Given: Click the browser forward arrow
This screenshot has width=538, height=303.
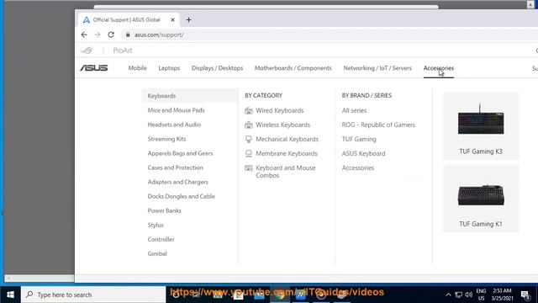Looking at the screenshot, I should click(x=98, y=35).
